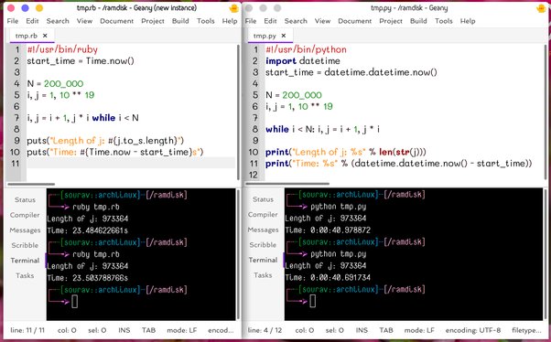Switch to Scribble tab in tmp.rb window

point(25,245)
